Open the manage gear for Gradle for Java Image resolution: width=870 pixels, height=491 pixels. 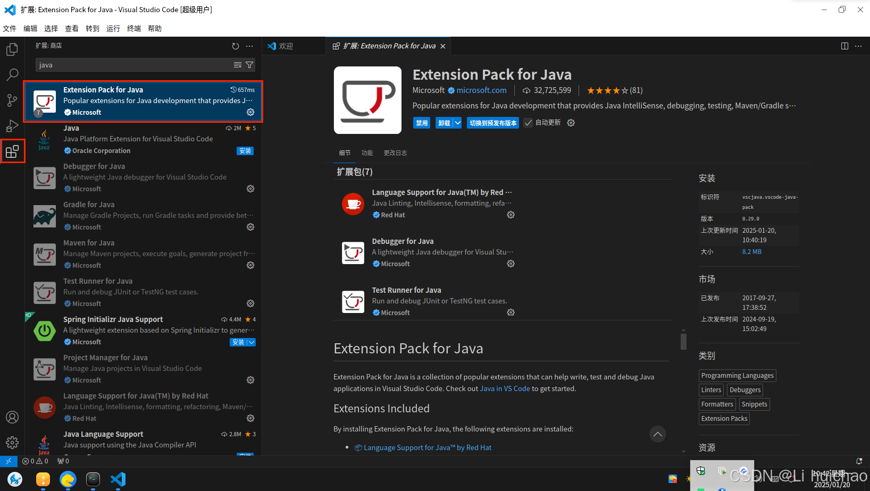coord(250,227)
